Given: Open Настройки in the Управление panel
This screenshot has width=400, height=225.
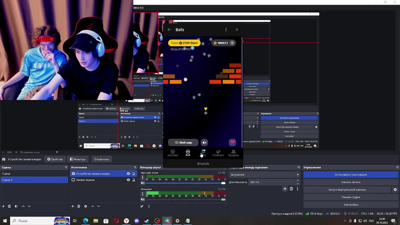Looking at the screenshot, I should pos(351,205).
